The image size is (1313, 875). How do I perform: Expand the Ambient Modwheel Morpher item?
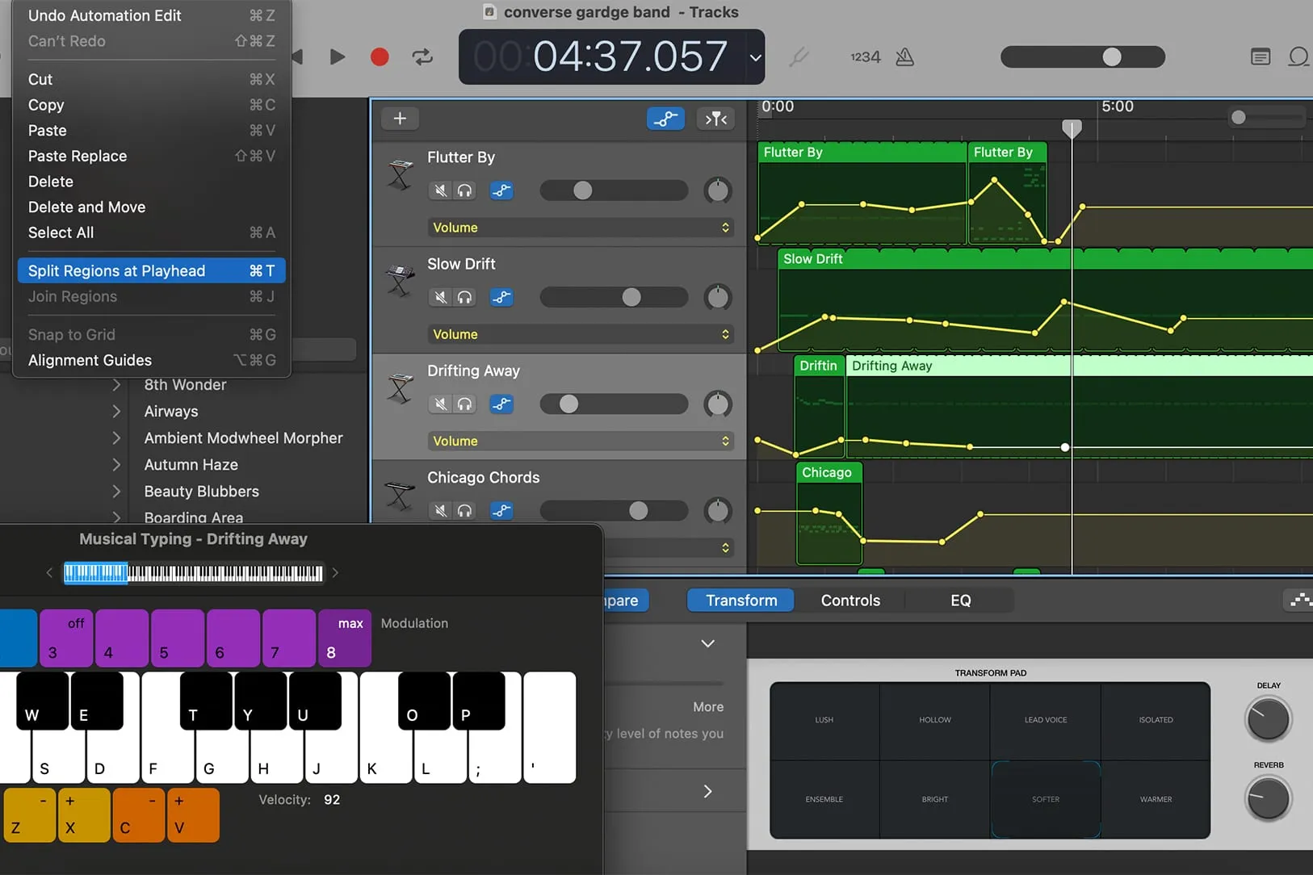(x=116, y=438)
